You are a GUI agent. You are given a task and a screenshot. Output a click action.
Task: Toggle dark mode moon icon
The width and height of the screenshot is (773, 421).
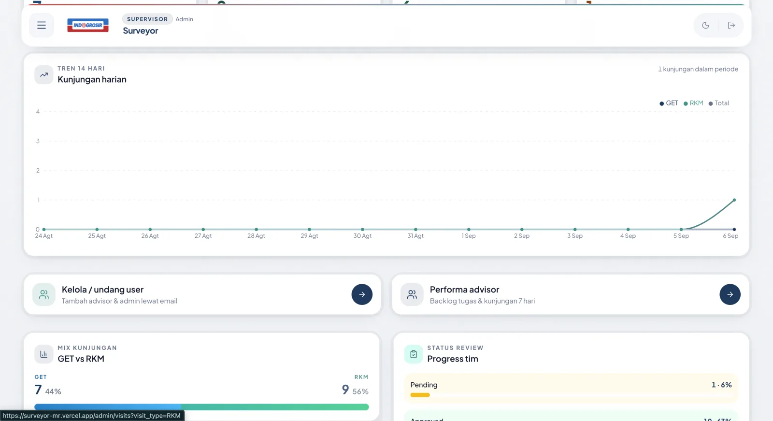(x=706, y=25)
